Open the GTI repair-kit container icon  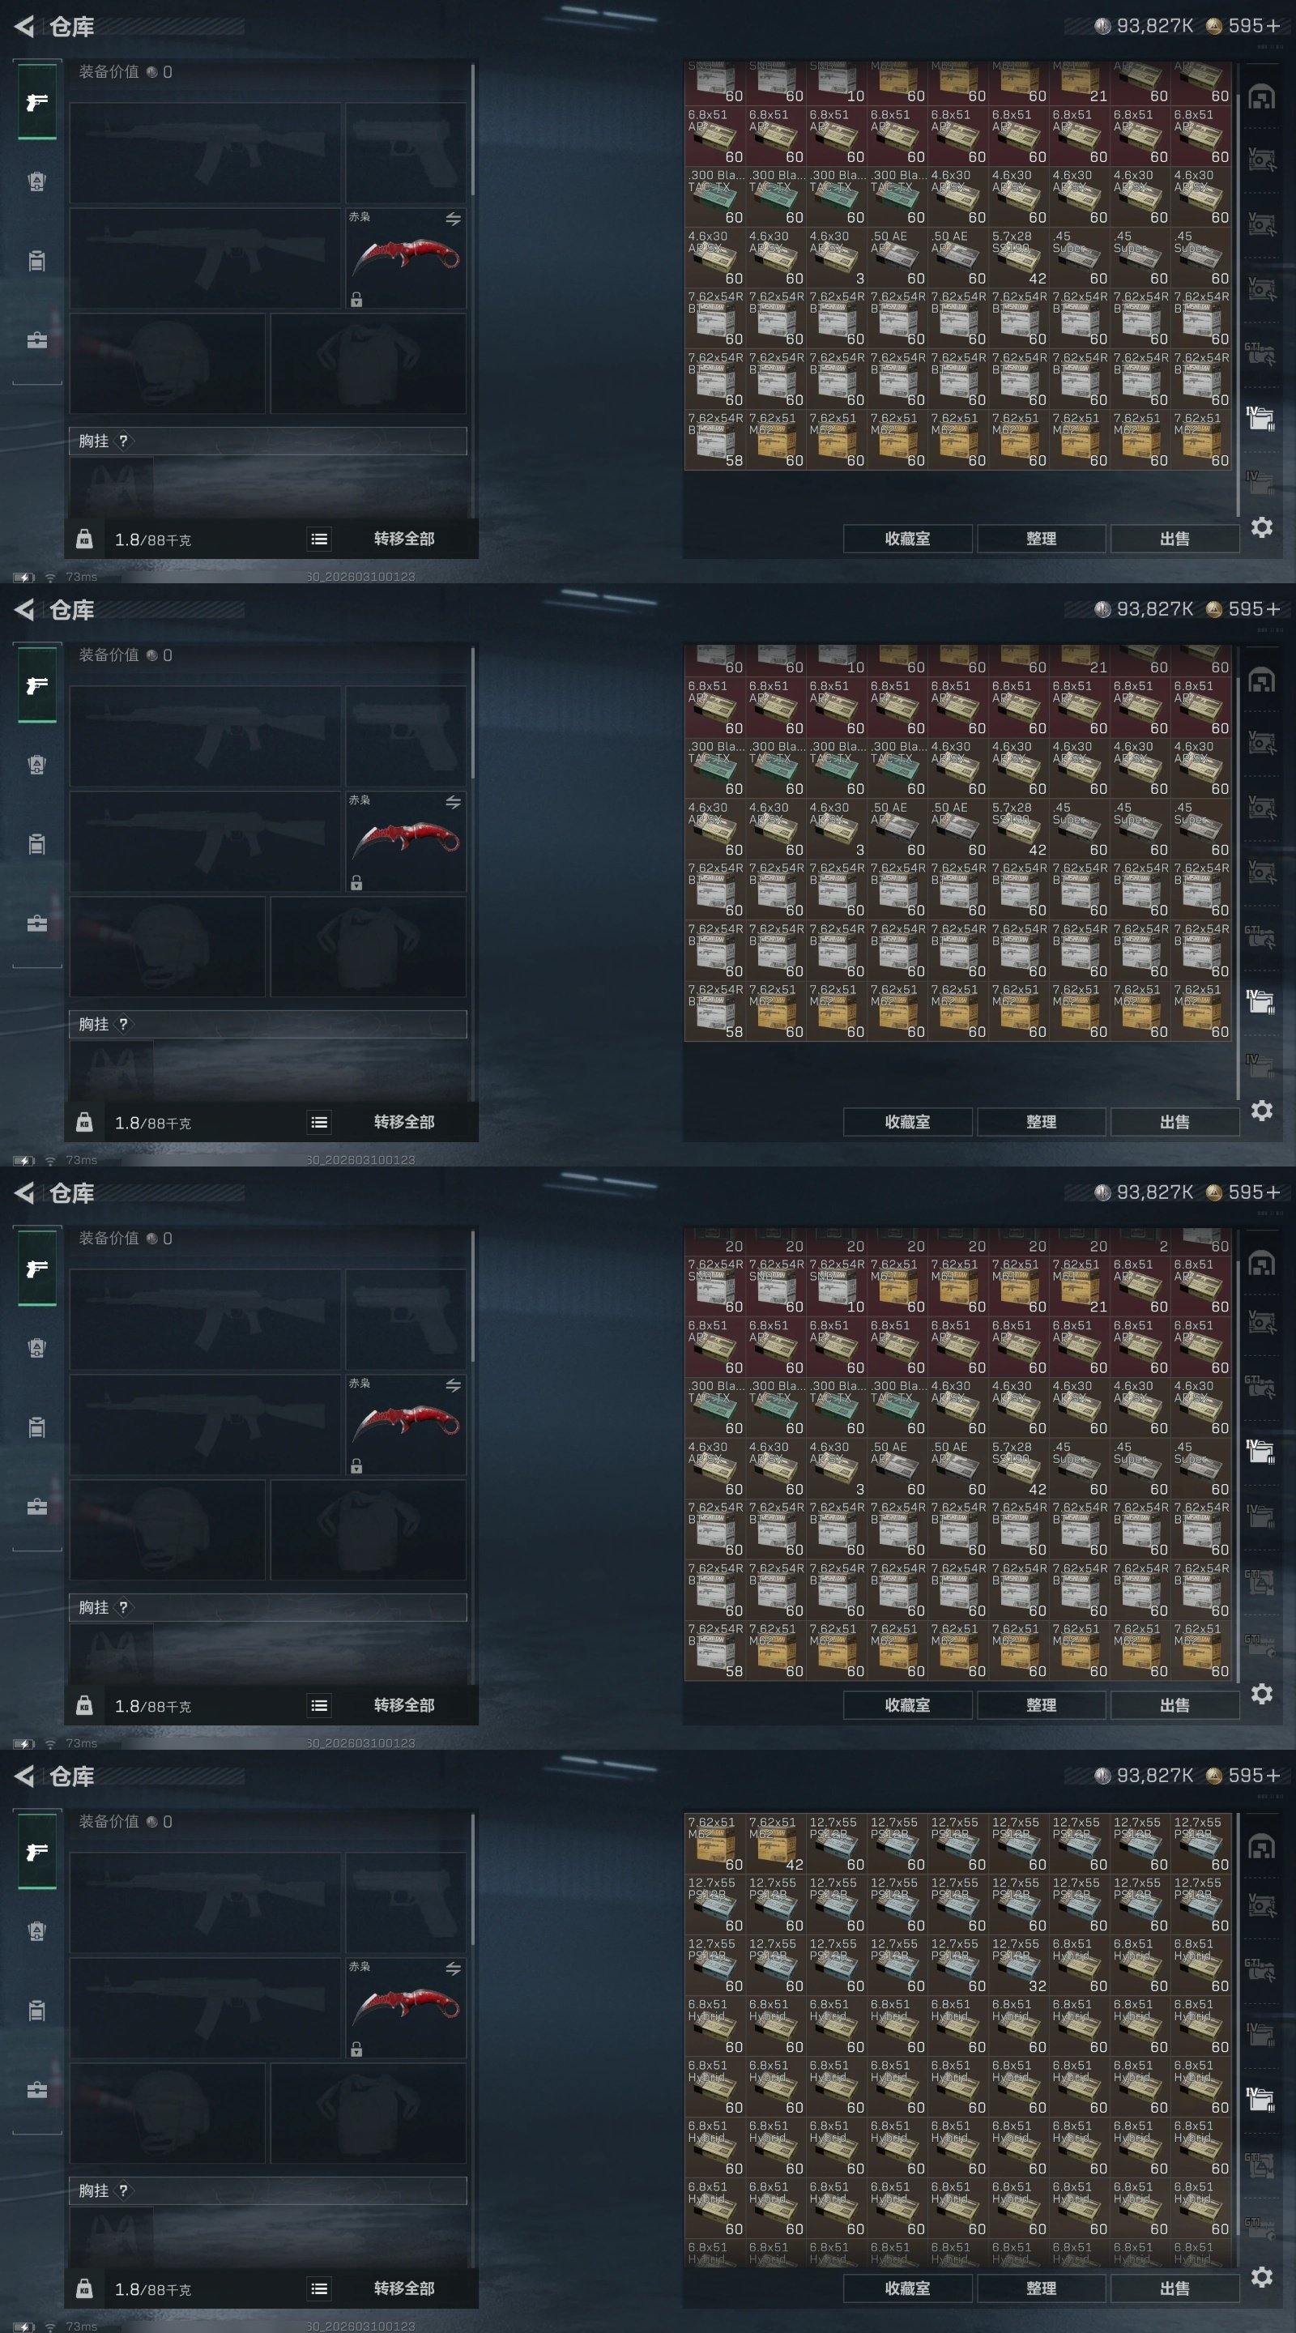[x=1260, y=352]
